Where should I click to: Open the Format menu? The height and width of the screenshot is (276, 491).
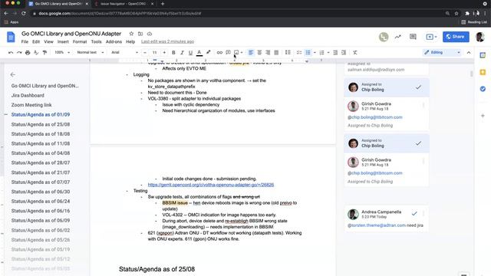80,41
